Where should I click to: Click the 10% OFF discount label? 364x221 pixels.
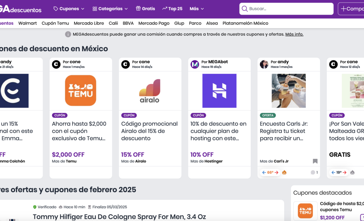[202, 154]
